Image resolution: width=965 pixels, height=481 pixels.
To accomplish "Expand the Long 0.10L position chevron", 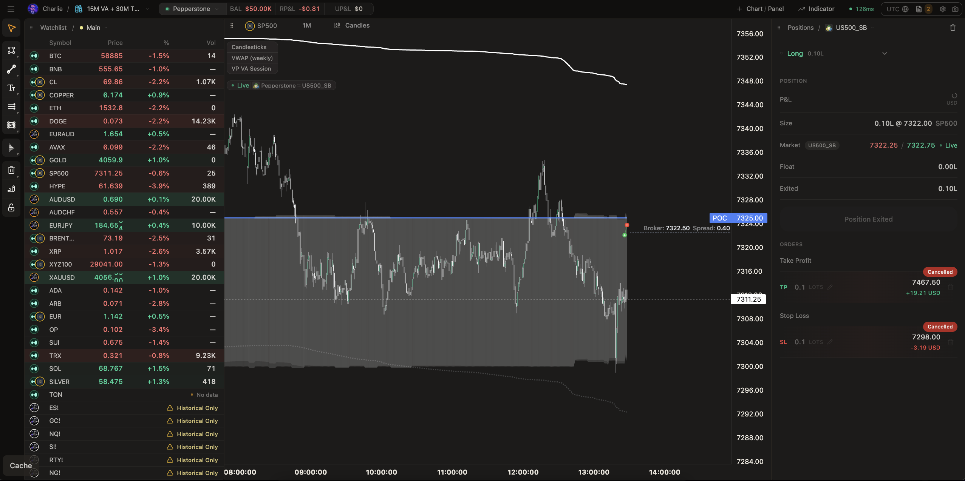I will pyautogui.click(x=885, y=53).
